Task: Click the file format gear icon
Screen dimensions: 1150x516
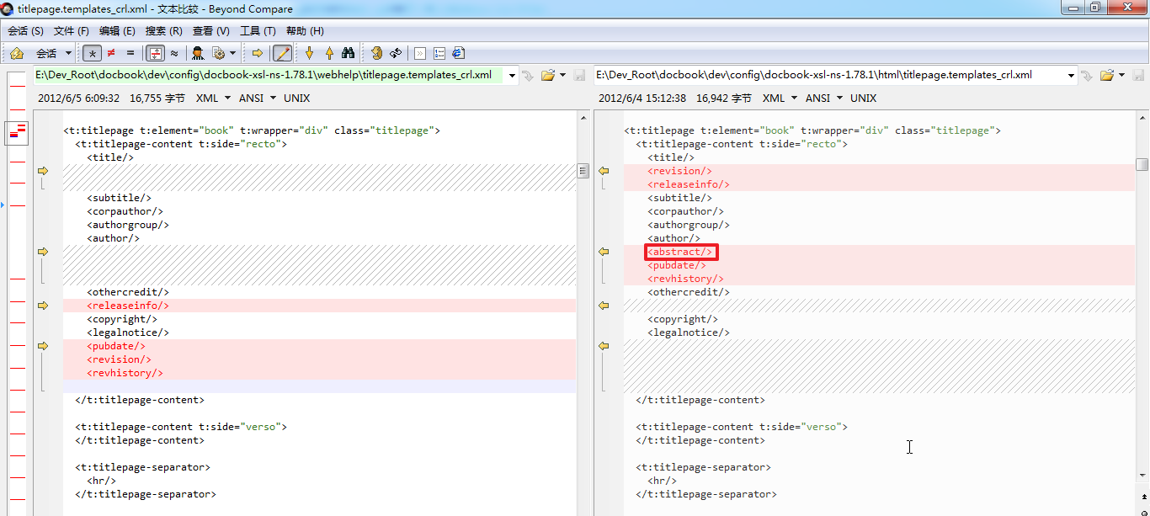Action: (x=219, y=53)
